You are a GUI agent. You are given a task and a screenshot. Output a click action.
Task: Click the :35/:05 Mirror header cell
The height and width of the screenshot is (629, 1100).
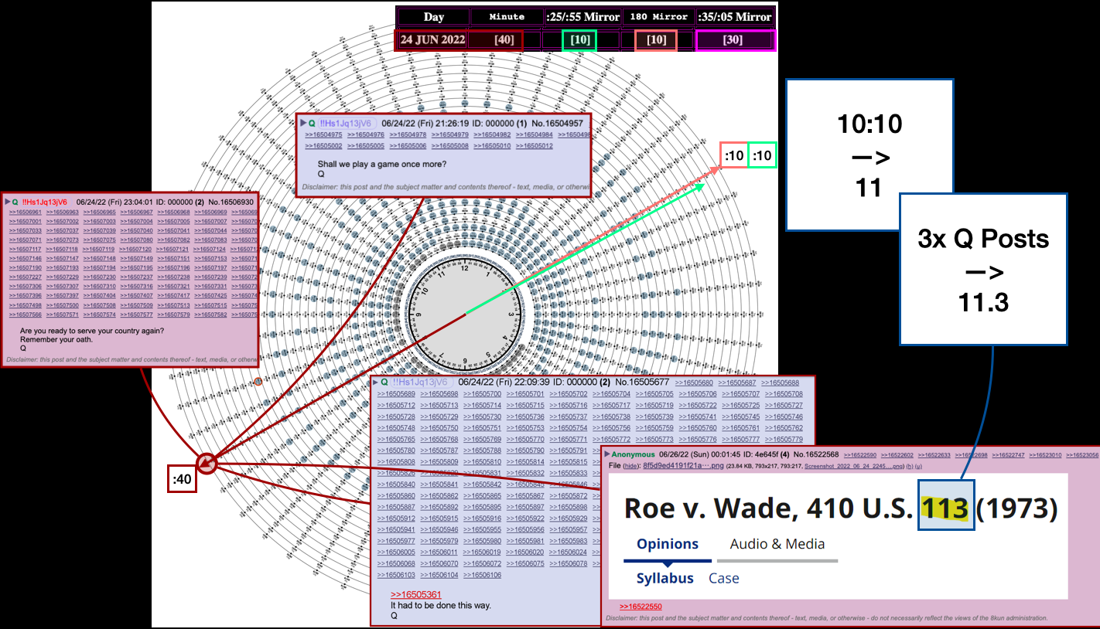tap(735, 17)
